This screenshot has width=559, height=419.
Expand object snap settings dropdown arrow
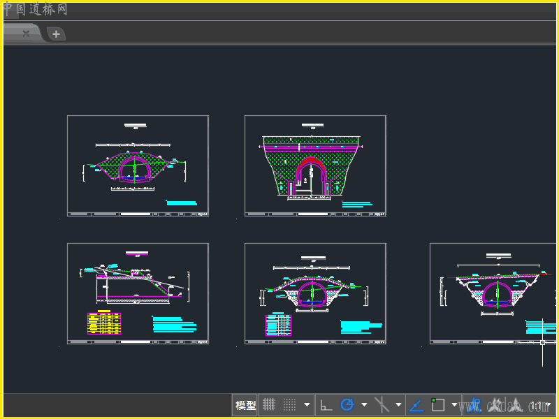(454, 405)
